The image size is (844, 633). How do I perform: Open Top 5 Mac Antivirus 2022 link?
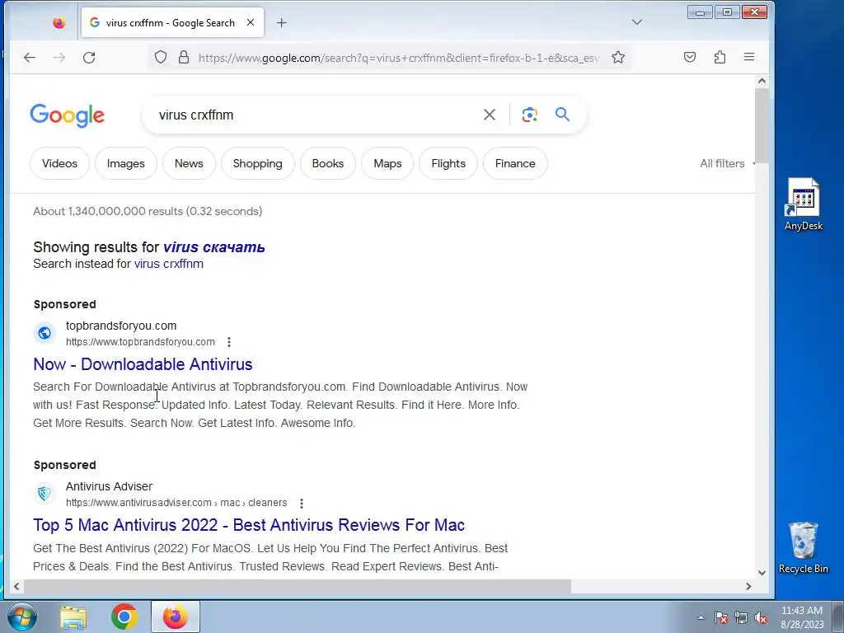(x=249, y=525)
